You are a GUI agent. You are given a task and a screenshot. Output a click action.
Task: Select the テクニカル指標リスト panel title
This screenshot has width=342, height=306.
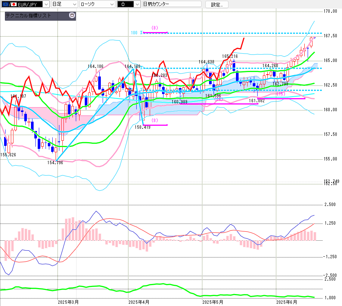tap(28, 15)
